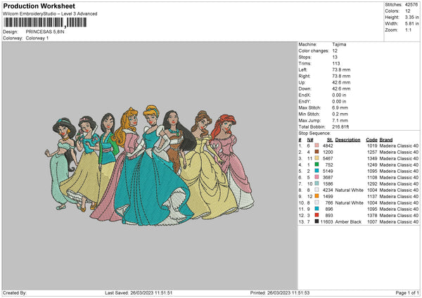Click design name 'PRINCESAS 5,8IN'
The width and height of the screenshot is (422, 298).
(x=45, y=32)
